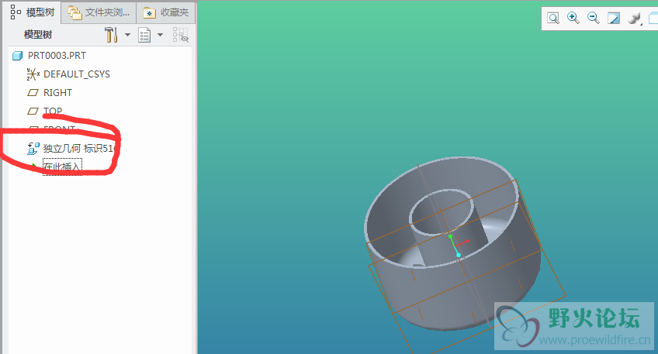Screen dimensions: 658x354
Task: Open the display style sphere icon
Action: pyautogui.click(x=634, y=19)
